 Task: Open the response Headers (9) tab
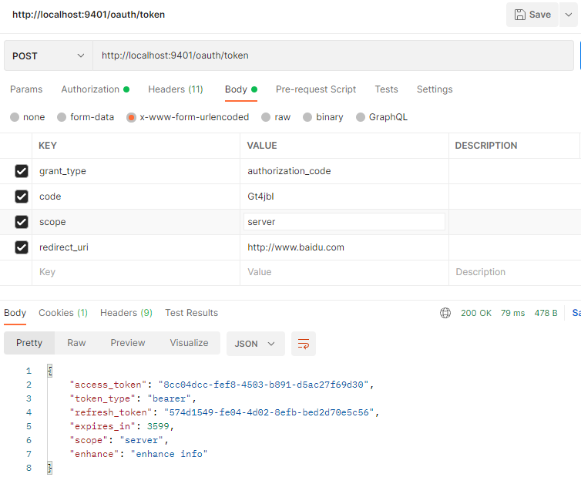point(126,313)
